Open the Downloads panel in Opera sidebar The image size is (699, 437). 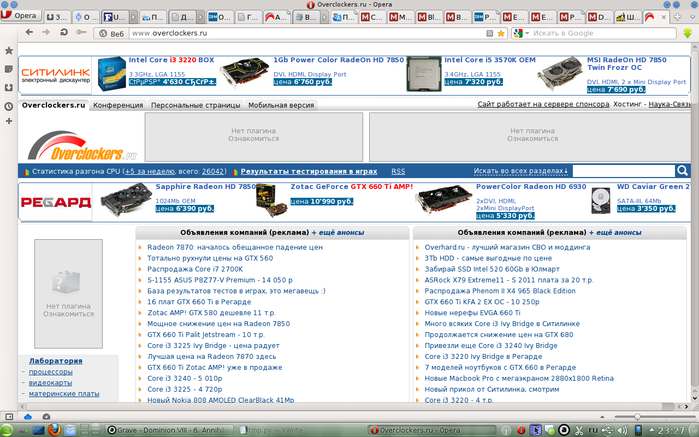pyautogui.click(x=9, y=88)
